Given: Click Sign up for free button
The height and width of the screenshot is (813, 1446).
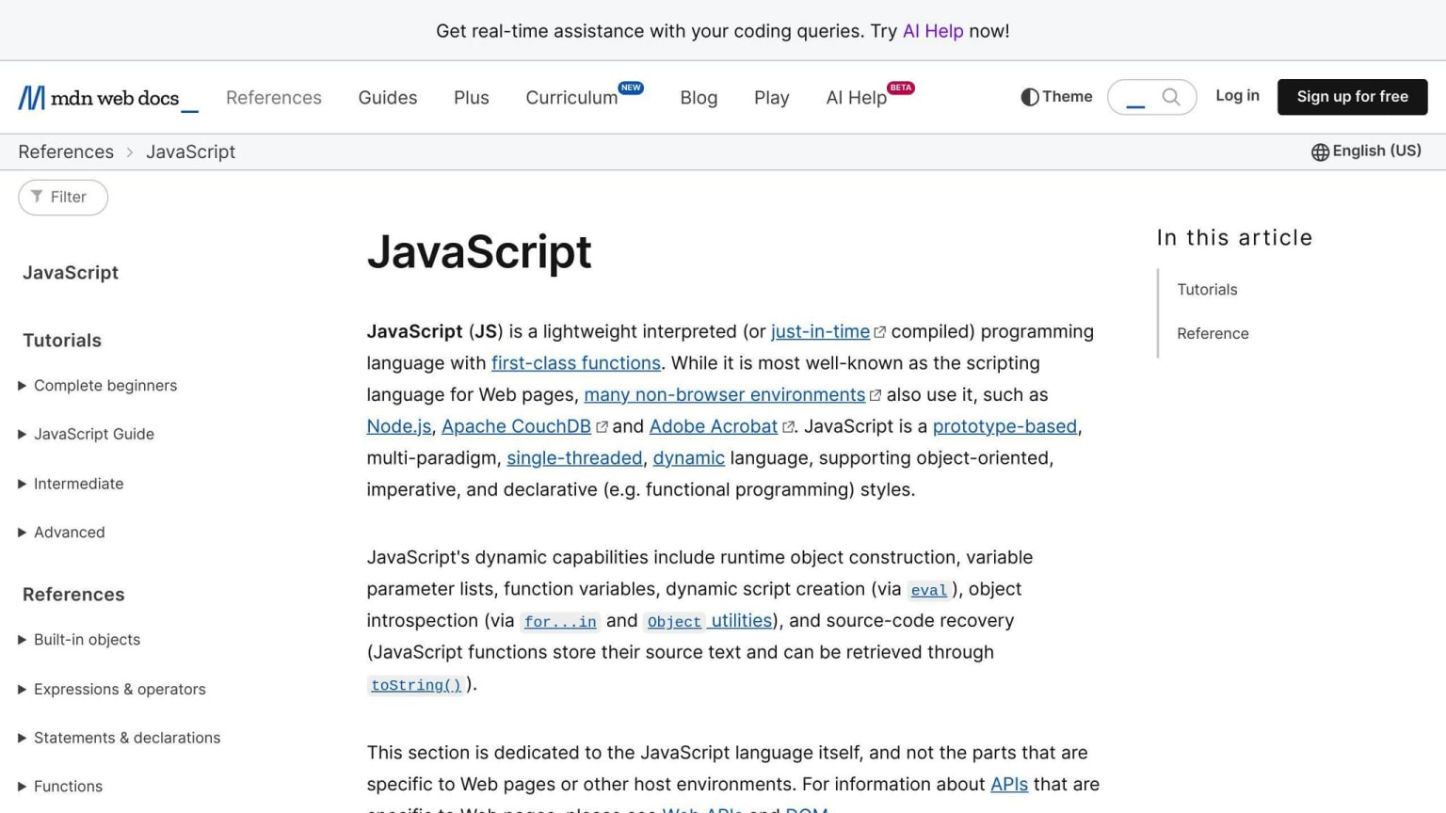Looking at the screenshot, I should [1353, 97].
